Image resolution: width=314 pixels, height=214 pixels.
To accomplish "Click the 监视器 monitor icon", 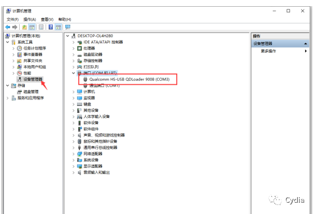I will (79, 98).
